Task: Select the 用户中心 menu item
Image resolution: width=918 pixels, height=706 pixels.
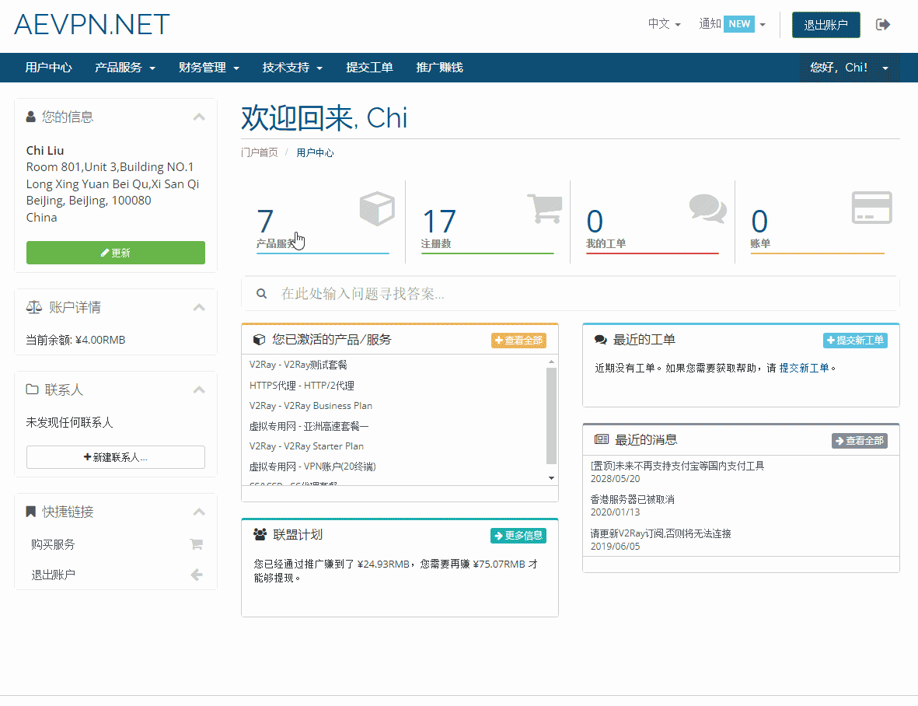Action: pos(49,68)
